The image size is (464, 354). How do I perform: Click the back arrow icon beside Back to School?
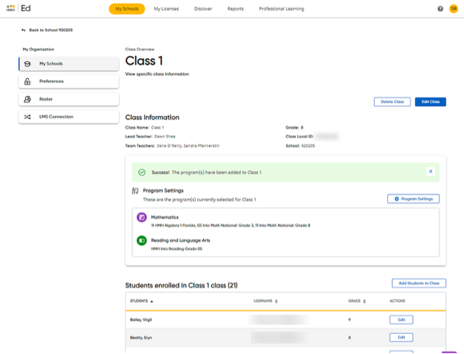24,30
